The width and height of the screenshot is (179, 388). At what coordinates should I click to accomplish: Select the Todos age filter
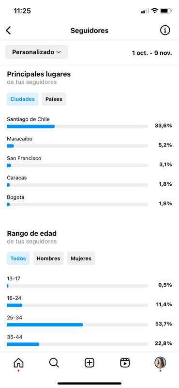pyautogui.click(x=18, y=259)
